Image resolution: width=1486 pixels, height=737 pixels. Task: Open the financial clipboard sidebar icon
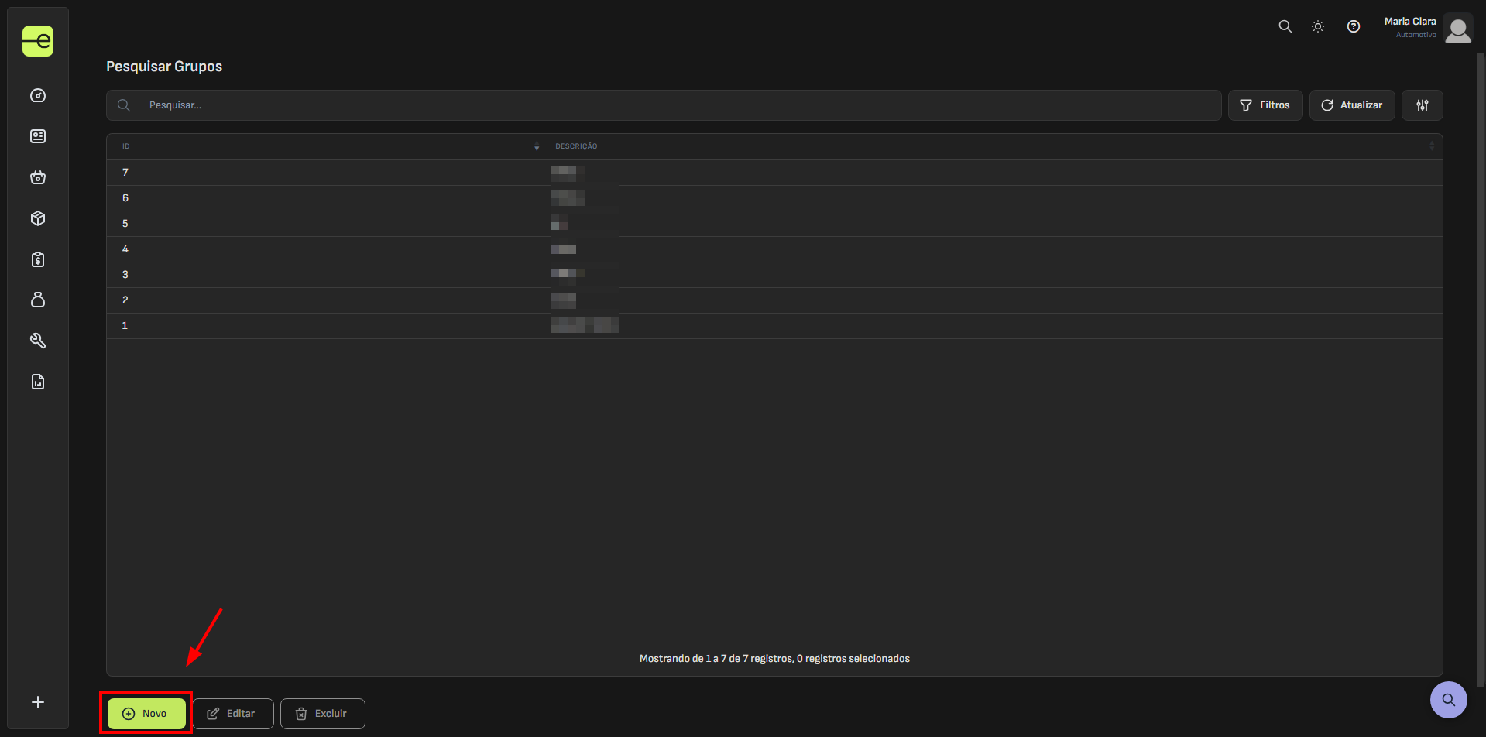coord(38,259)
